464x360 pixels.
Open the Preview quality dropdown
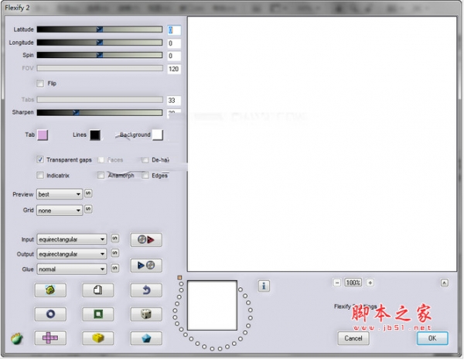(x=60, y=194)
